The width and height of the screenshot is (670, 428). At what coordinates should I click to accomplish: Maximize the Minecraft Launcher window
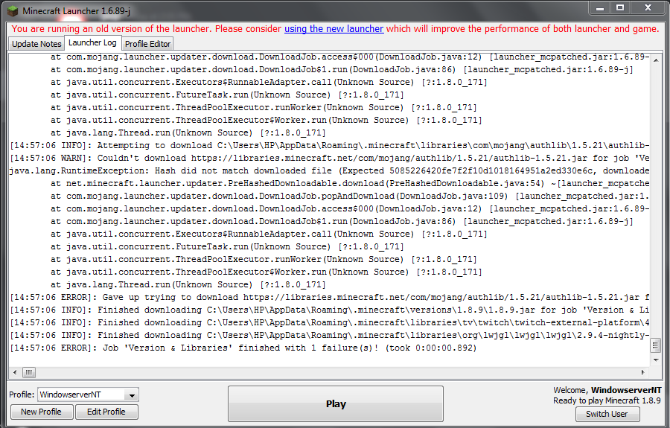click(620, 8)
